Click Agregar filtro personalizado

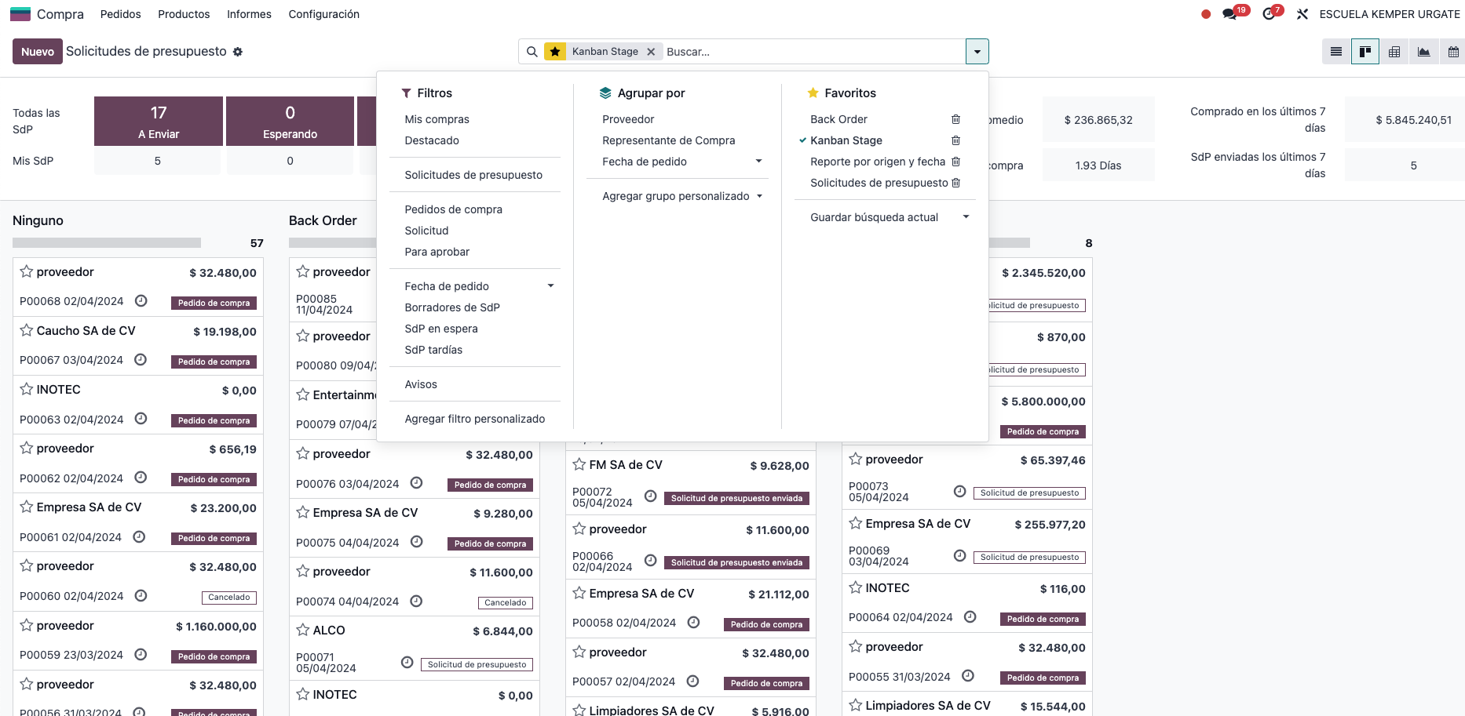click(x=475, y=419)
